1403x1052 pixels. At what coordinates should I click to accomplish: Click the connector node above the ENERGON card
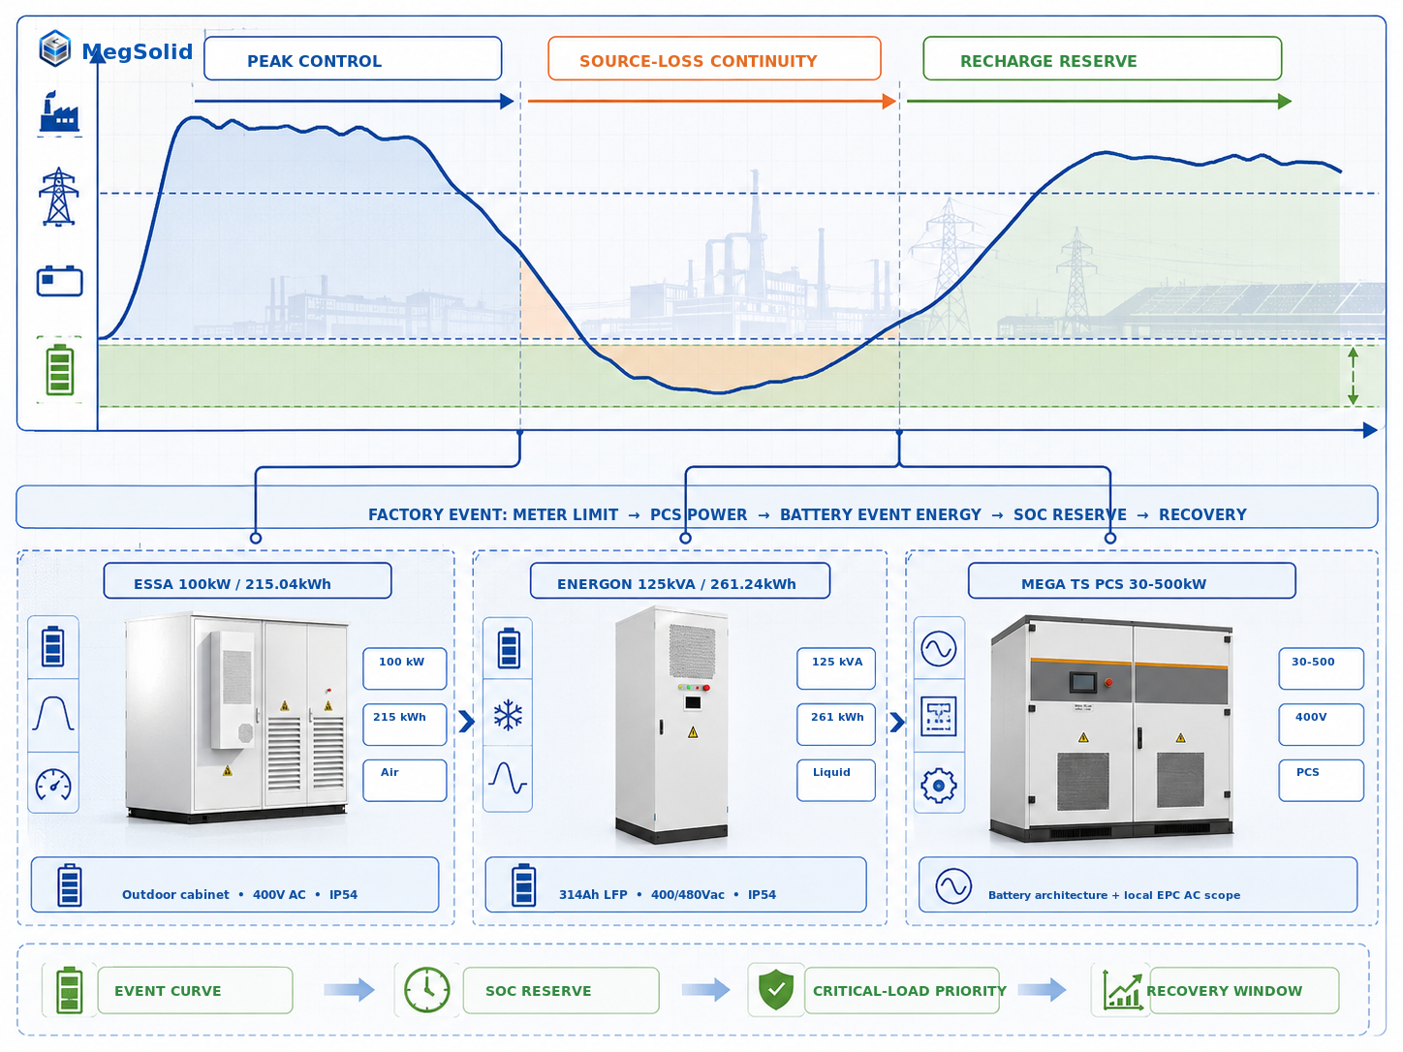pyautogui.click(x=686, y=538)
